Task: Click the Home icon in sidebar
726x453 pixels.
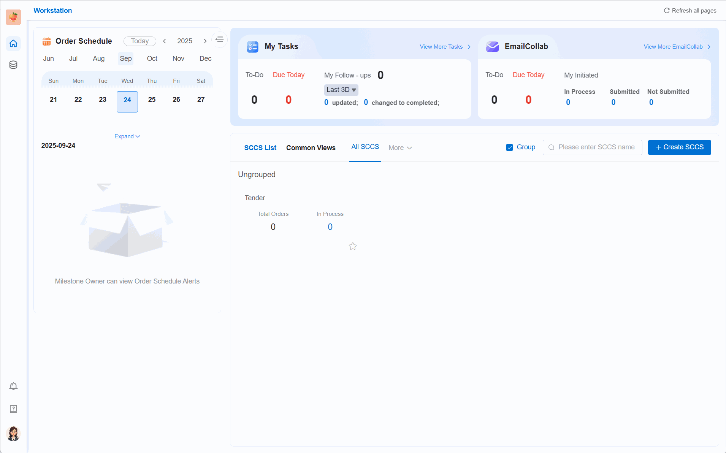Action: click(13, 44)
